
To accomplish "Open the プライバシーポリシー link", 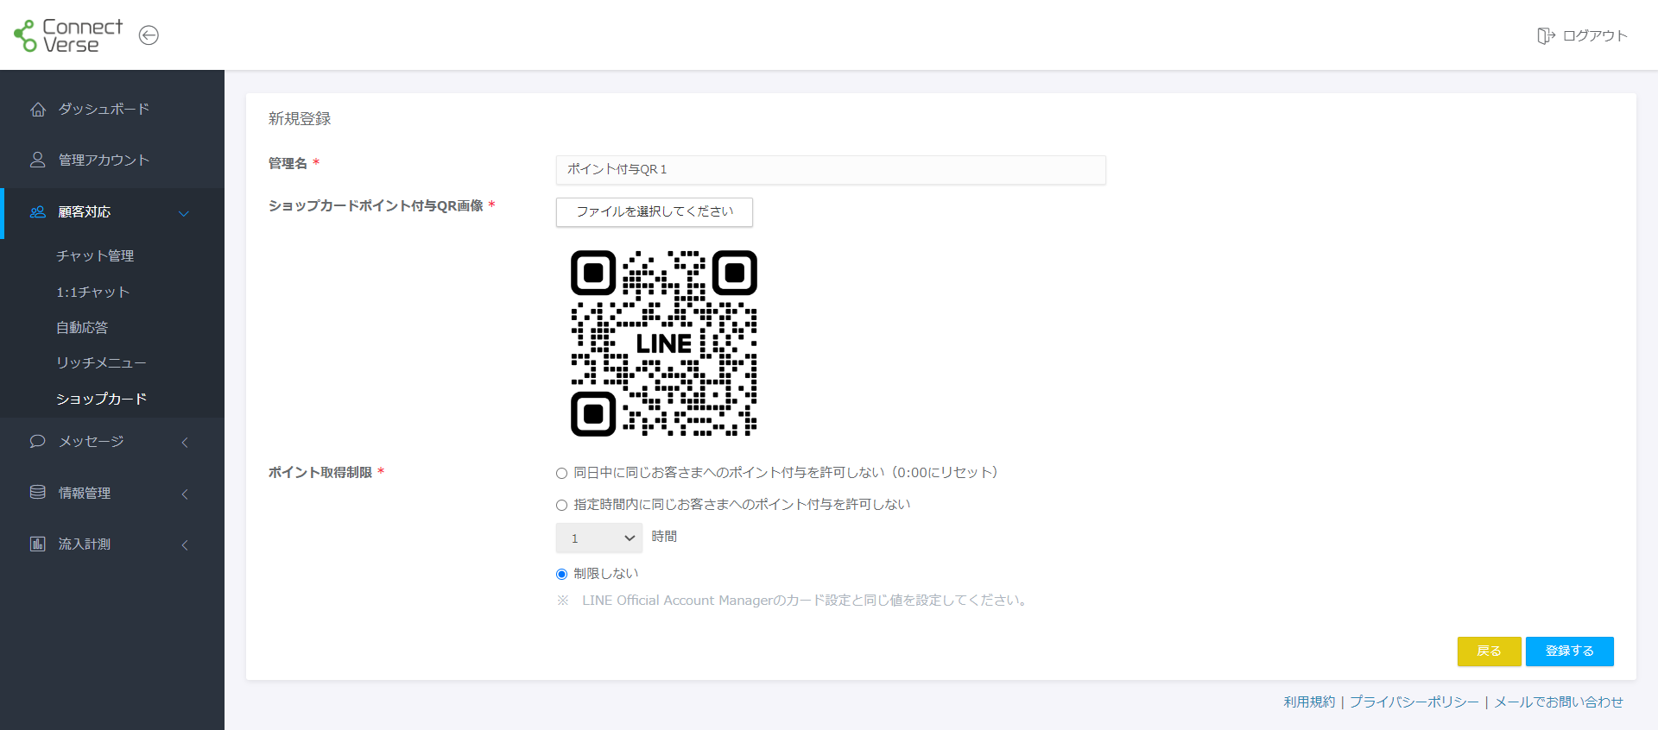I will 1414,702.
